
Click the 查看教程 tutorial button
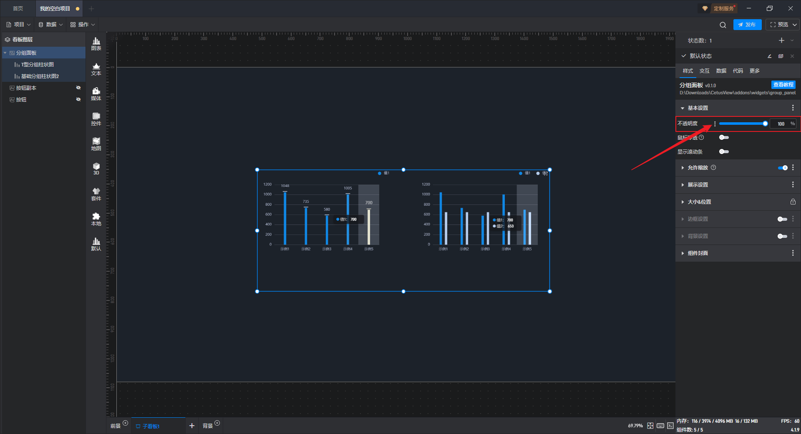[783, 85]
